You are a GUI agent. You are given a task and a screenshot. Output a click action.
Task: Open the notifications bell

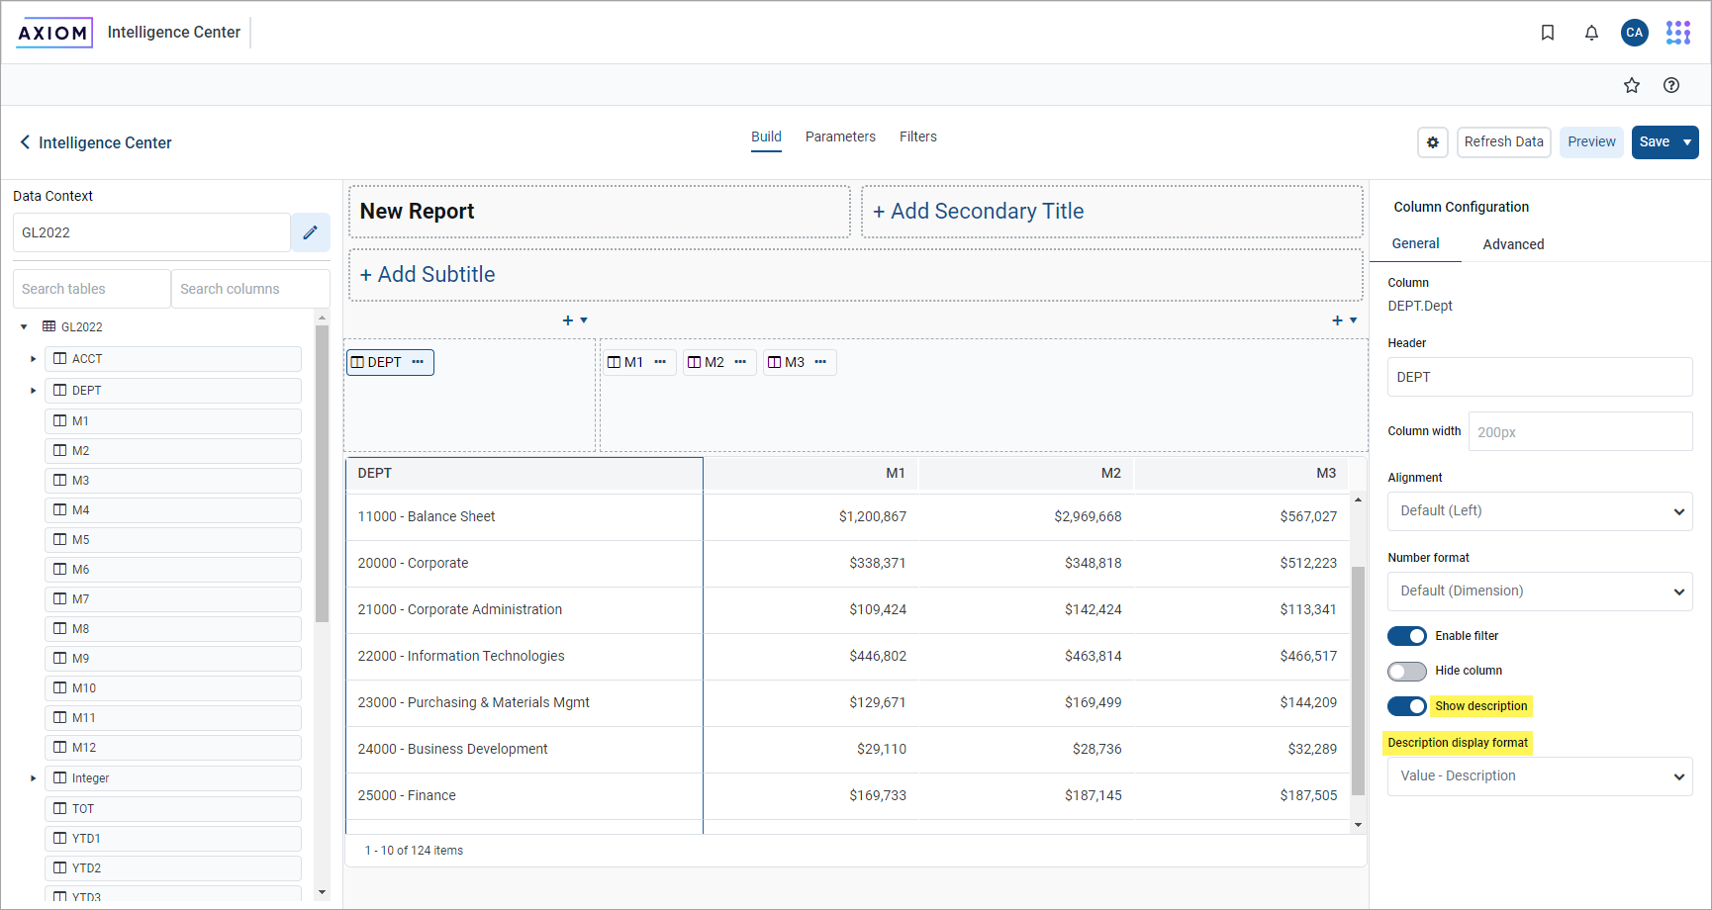1591,33
